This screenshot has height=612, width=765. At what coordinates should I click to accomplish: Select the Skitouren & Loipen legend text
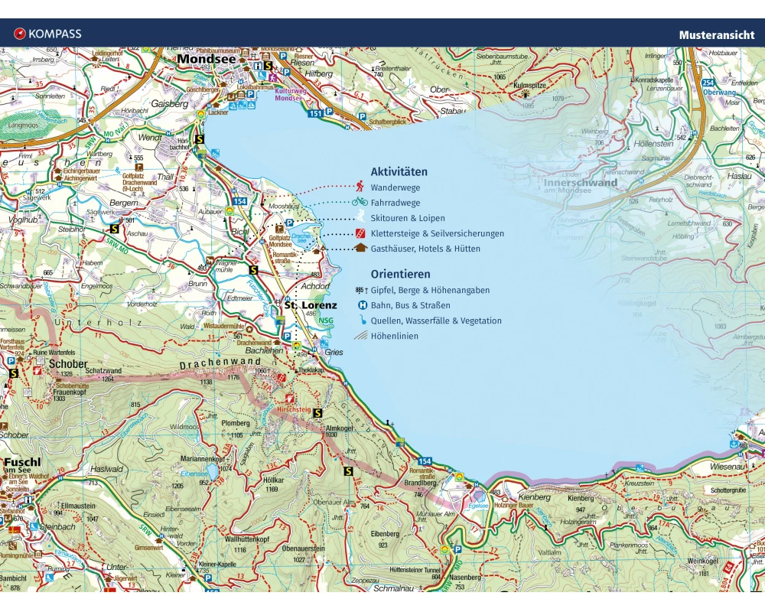[407, 218]
